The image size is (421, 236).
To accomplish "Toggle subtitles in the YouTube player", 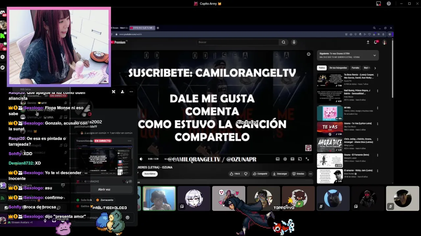I will pos(278,159).
